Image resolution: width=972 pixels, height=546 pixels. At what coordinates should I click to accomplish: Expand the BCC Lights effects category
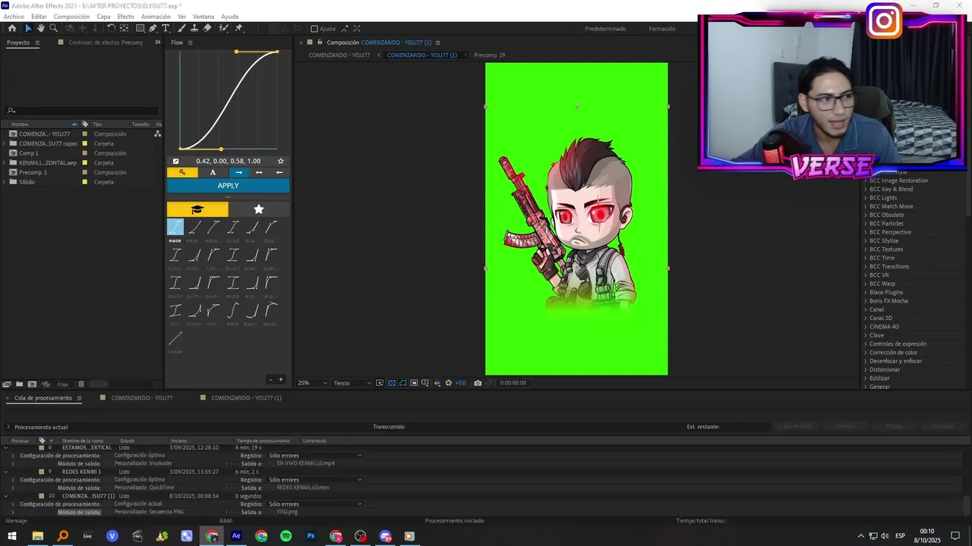coord(865,198)
